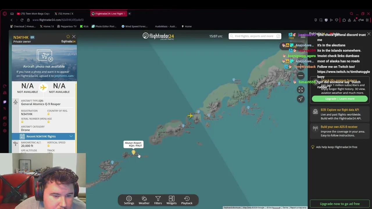This screenshot has height=209, width=372.
Task: Focus the Find flights, airports search field
Action: click(255, 36)
